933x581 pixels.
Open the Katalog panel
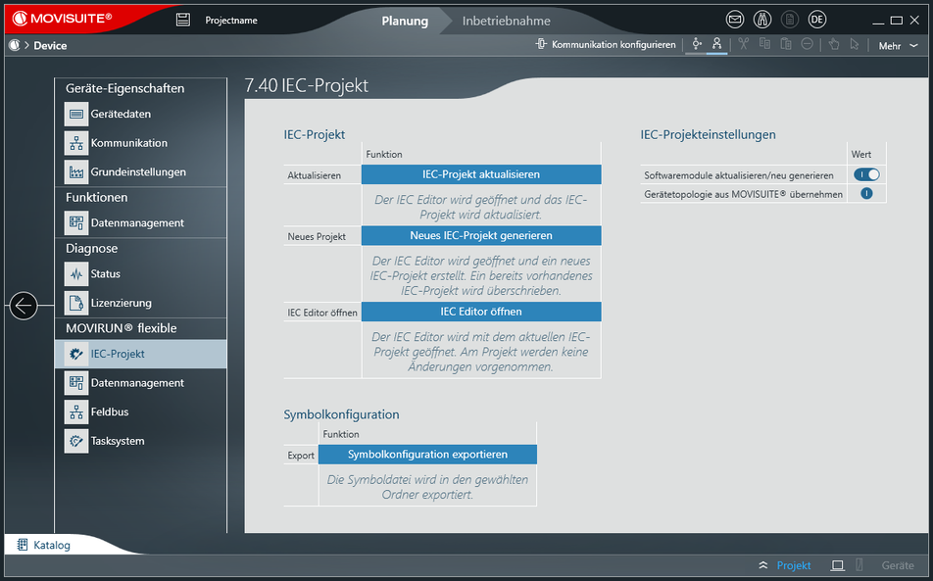coord(43,545)
